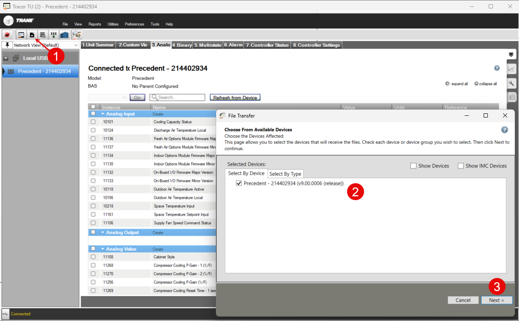
Task: Click the stacked-servers toolbar icon
Action: tap(43, 35)
